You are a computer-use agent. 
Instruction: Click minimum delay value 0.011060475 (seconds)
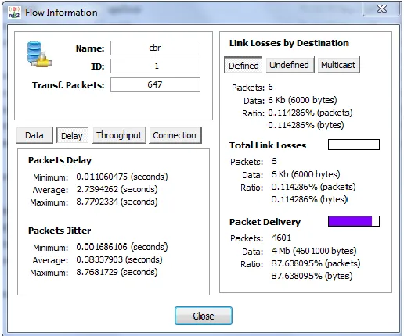tap(122, 177)
